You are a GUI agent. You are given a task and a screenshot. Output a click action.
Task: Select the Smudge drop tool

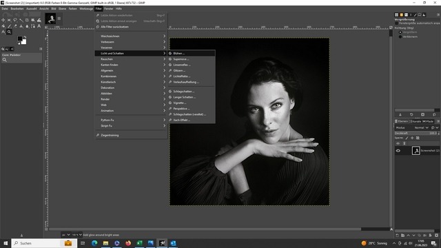pos(27,26)
